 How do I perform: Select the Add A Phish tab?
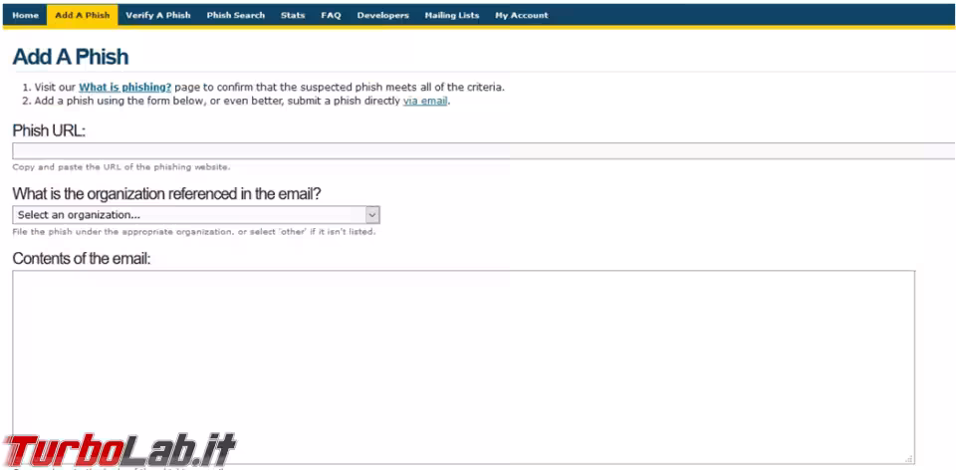coord(83,15)
